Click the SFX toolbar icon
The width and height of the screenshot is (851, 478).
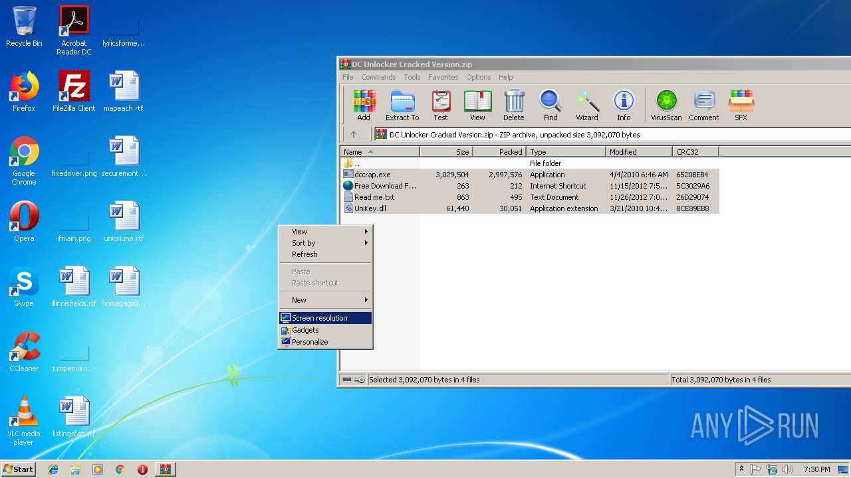741,106
